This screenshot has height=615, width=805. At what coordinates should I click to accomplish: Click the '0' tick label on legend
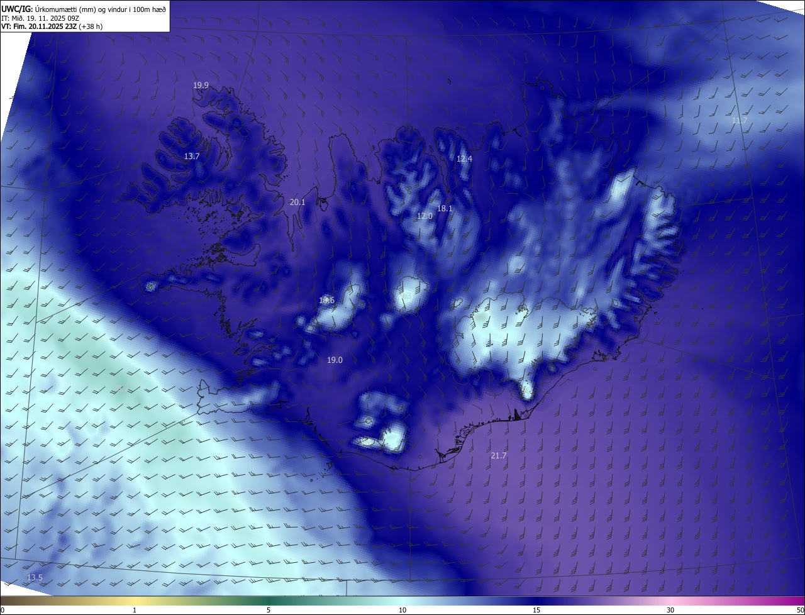pyautogui.click(x=3, y=610)
